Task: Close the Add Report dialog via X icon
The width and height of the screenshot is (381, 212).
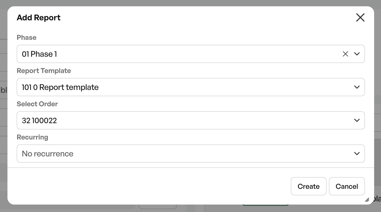Action: pyautogui.click(x=360, y=17)
